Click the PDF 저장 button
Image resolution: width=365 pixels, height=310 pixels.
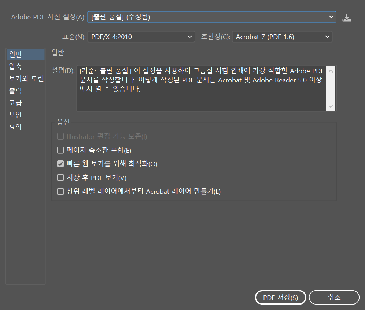[x=280, y=298]
